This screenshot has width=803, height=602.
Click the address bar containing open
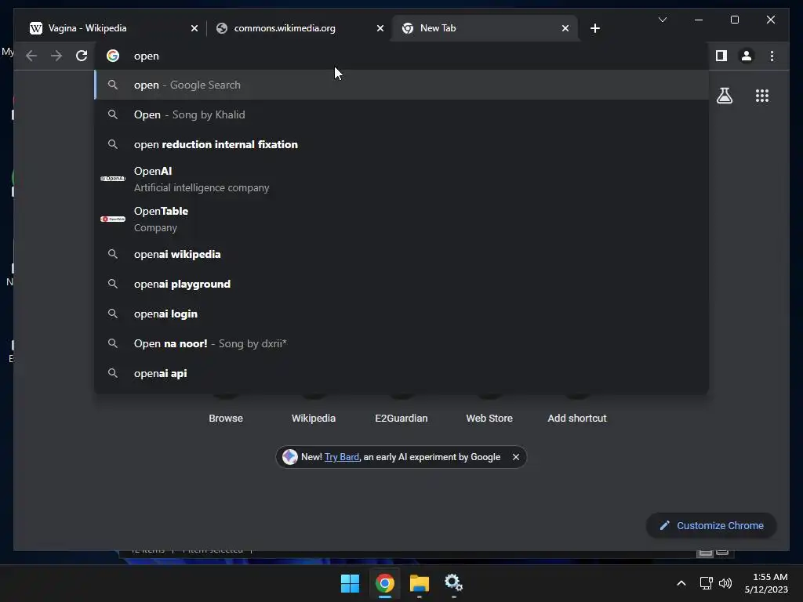401,56
